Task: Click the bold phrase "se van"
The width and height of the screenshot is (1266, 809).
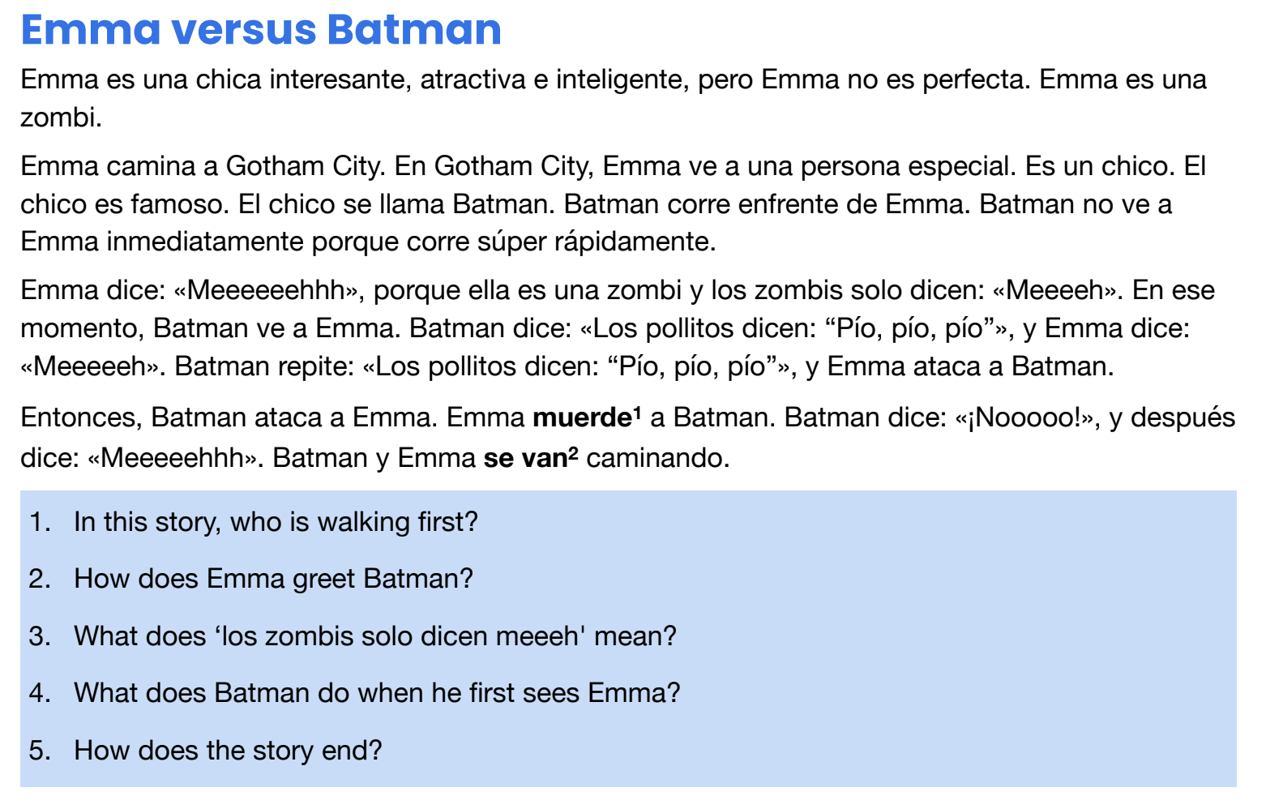Action: point(524,459)
